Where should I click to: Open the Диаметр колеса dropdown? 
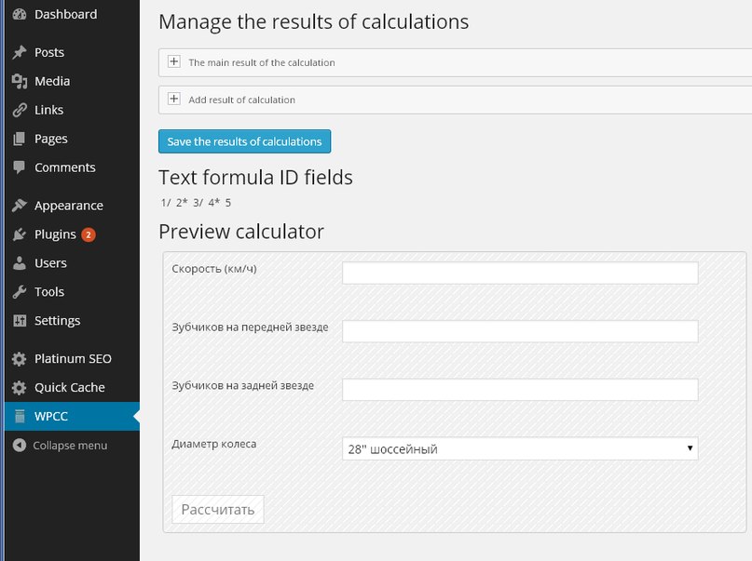[520, 448]
